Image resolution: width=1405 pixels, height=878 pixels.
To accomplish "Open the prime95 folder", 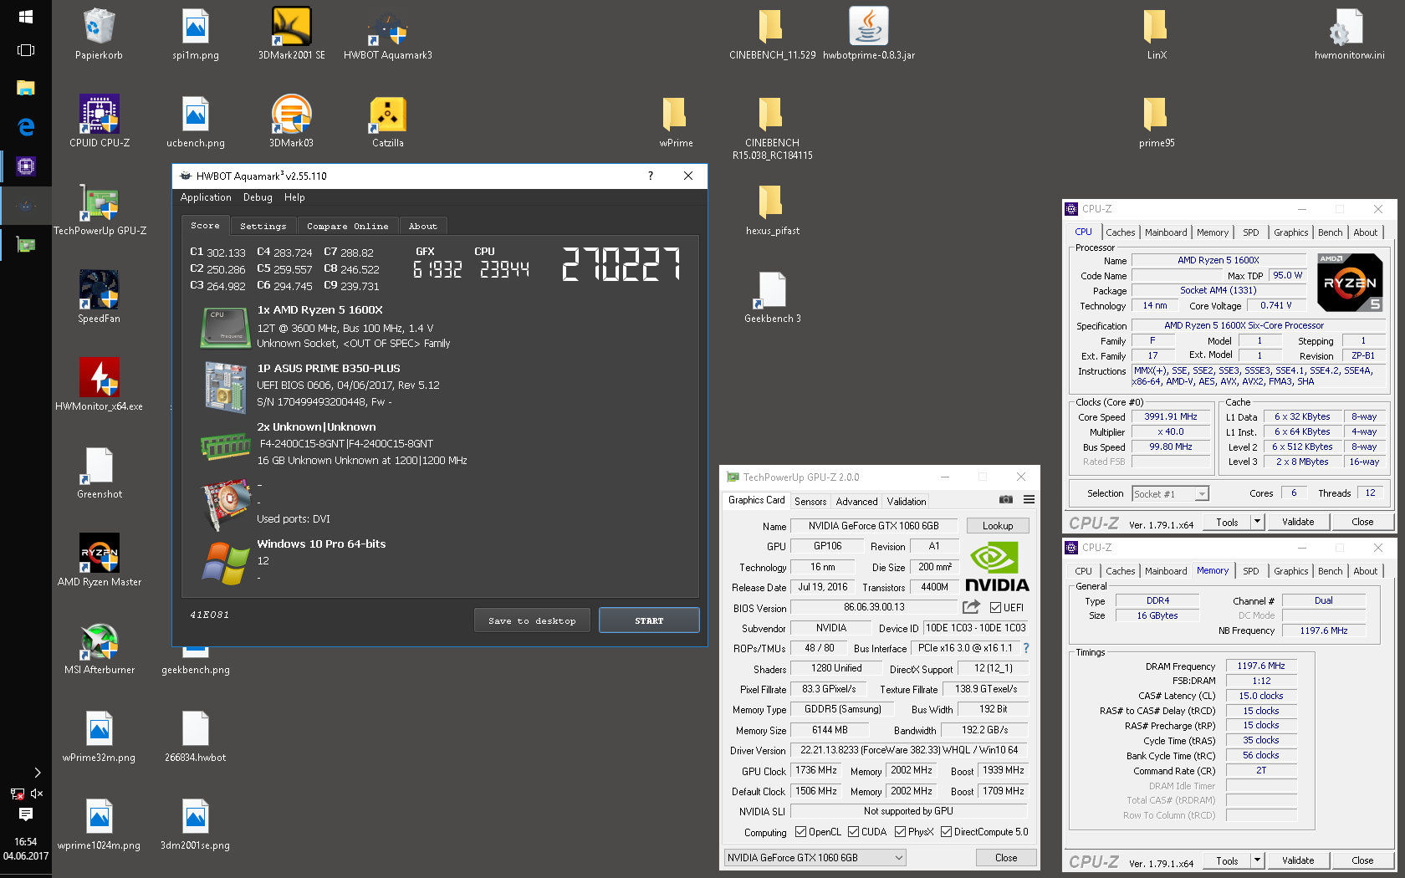I will tap(1156, 121).
